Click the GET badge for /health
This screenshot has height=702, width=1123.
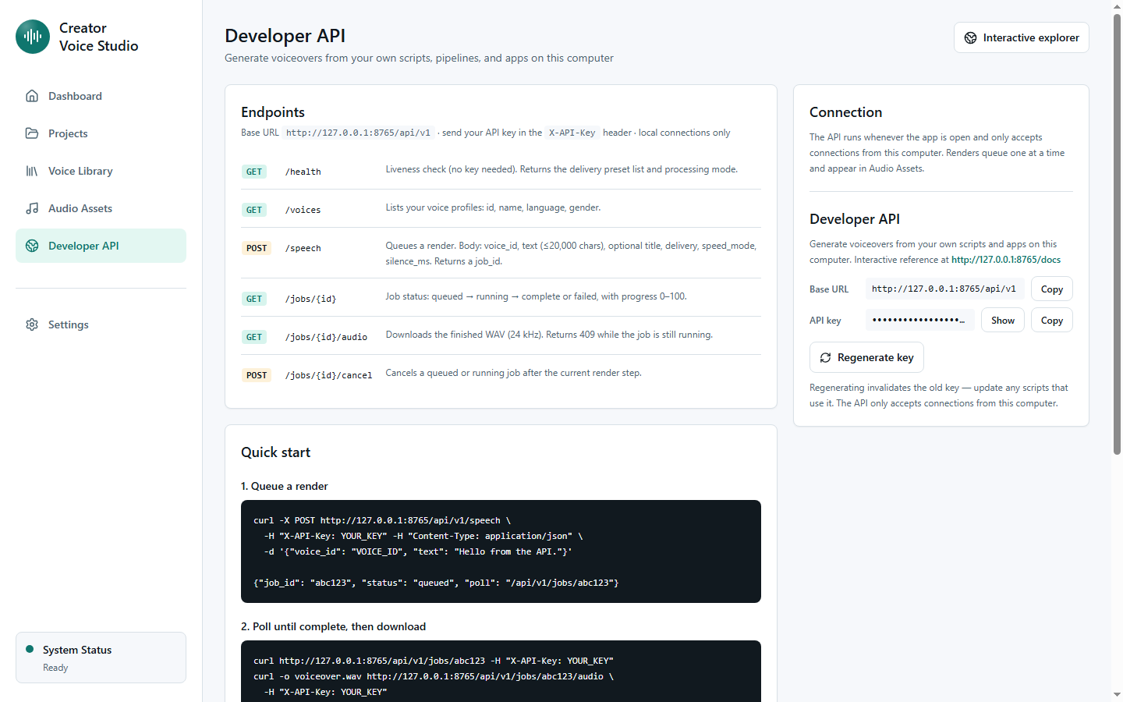point(254,172)
